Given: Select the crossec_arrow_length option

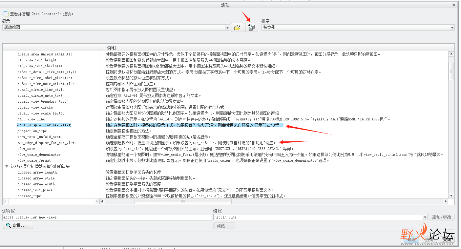Looking at the screenshot, I should 37,173.
